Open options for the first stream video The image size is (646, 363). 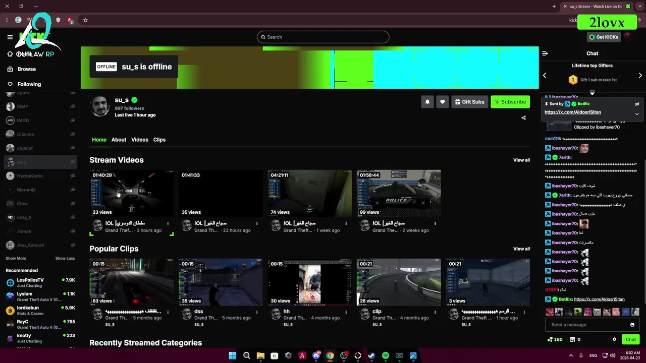(168, 223)
